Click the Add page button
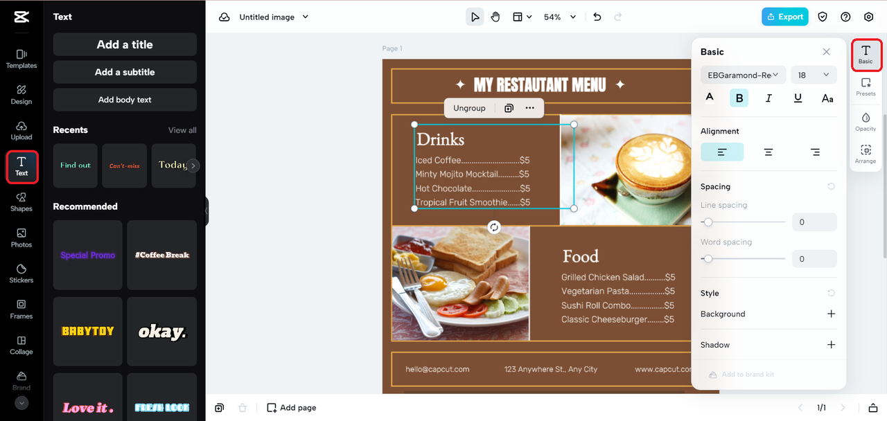 (292, 408)
